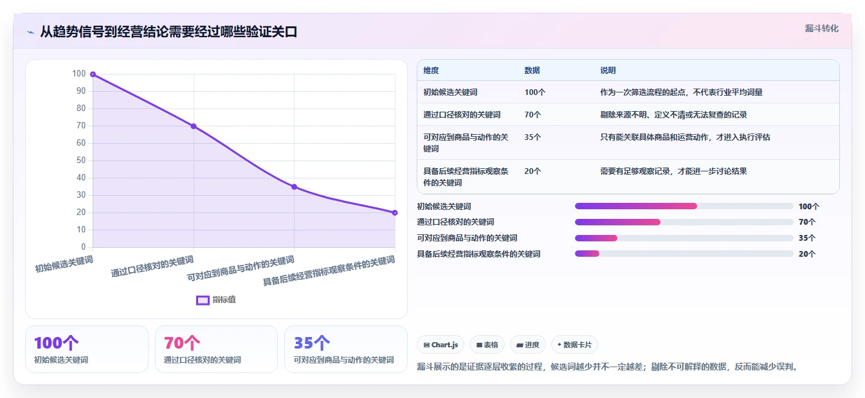Click the 指标值 legend label
Image resolution: width=865 pixels, height=398 pixels.
[x=224, y=300]
